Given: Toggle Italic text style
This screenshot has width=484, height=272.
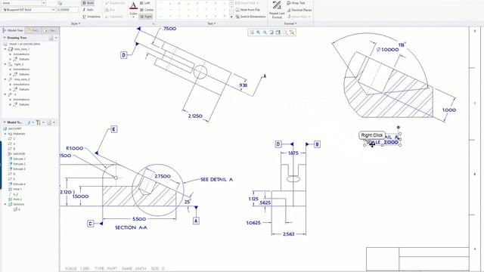Looking at the screenshot, I should (x=88, y=10).
